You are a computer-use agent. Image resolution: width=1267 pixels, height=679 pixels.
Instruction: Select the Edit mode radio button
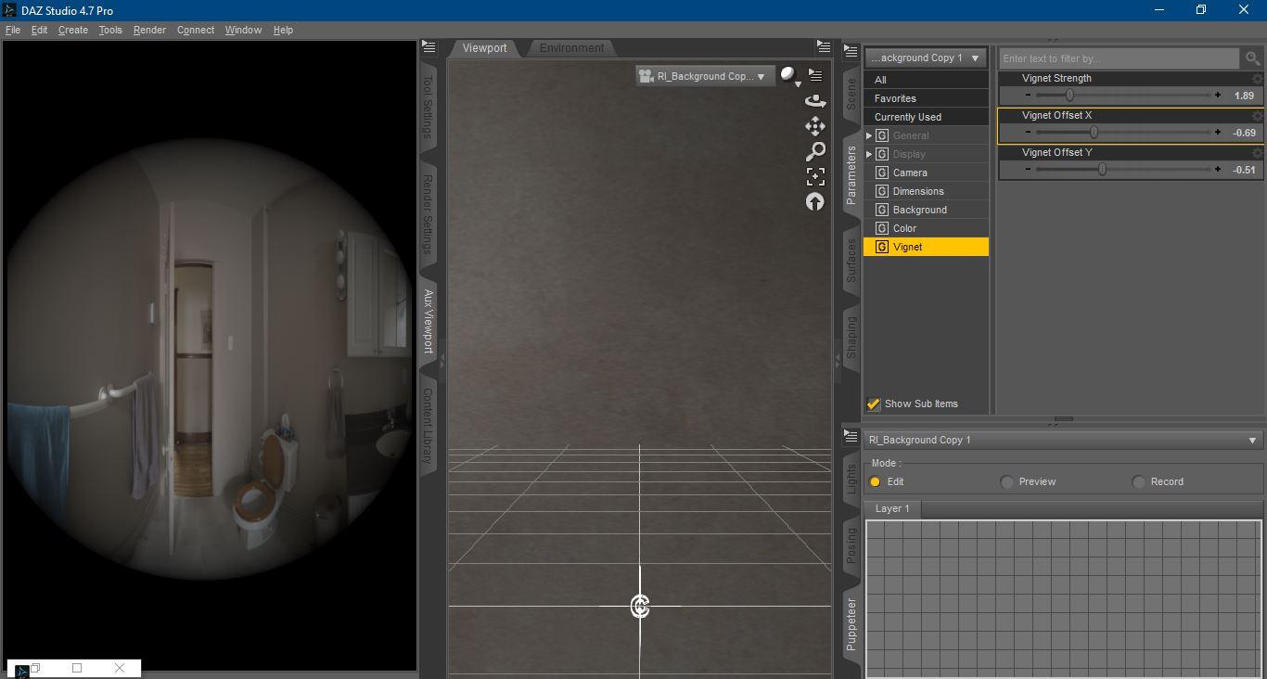tap(875, 481)
